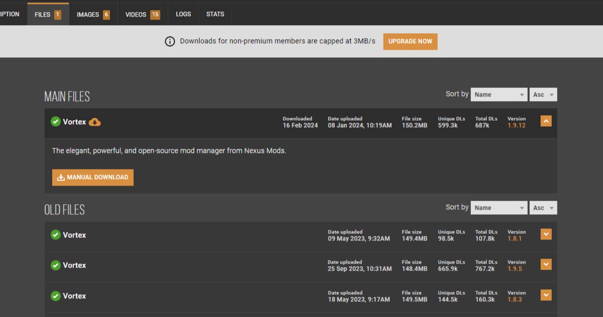Viewport: 603px width, 317px height.
Task: Click version number 1.9.5
Action: coord(515,269)
